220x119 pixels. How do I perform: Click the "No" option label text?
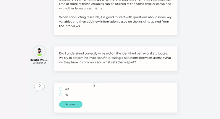pos(67,94)
